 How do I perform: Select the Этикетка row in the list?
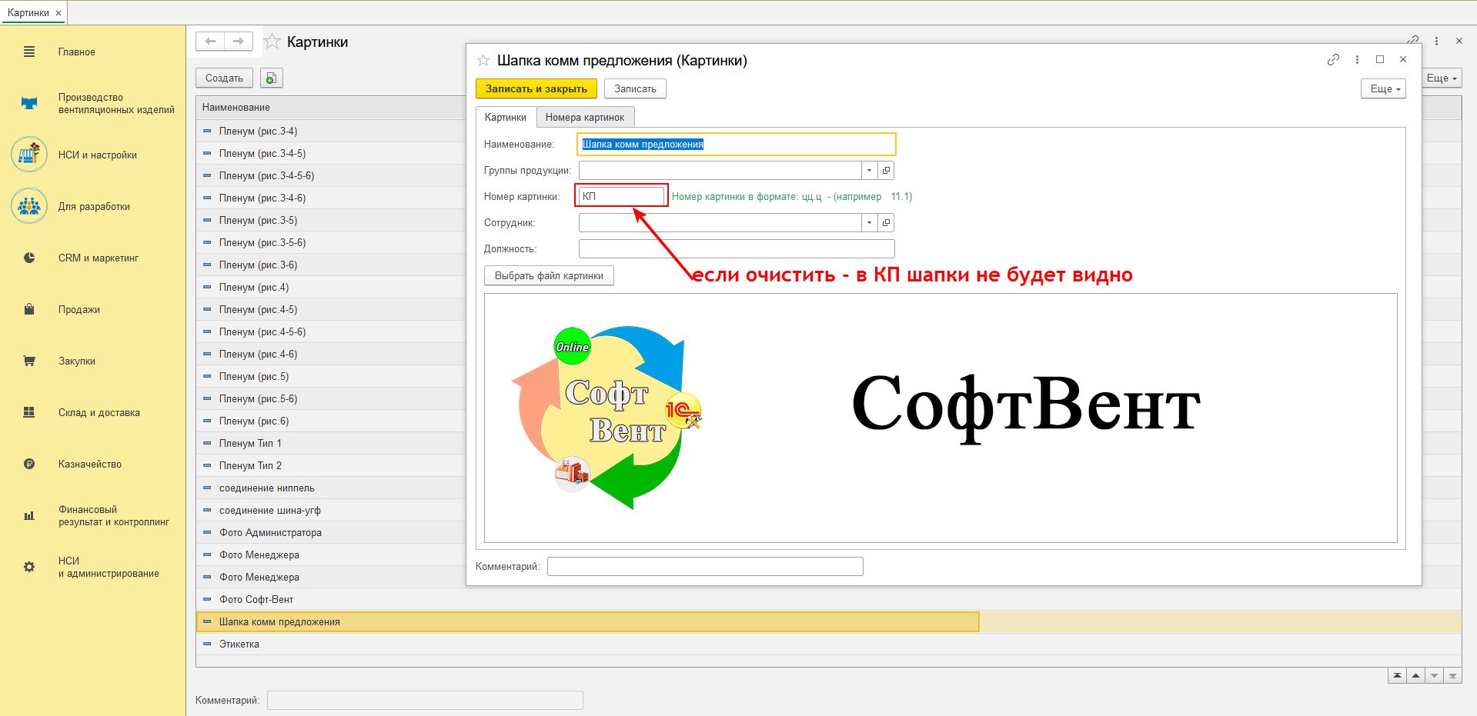pyautogui.click(x=239, y=644)
